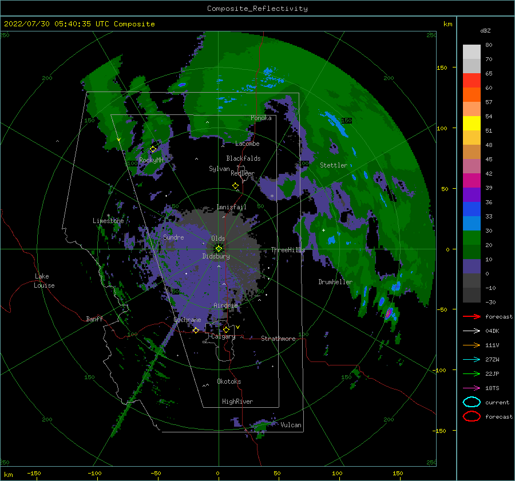Click the yellow V marker northwest of RockyMH
Viewport: 515px width, 481px height.
point(119,140)
